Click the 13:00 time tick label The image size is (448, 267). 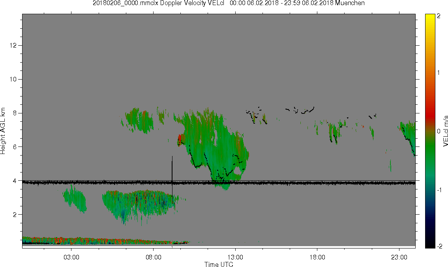click(x=235, y=257)
